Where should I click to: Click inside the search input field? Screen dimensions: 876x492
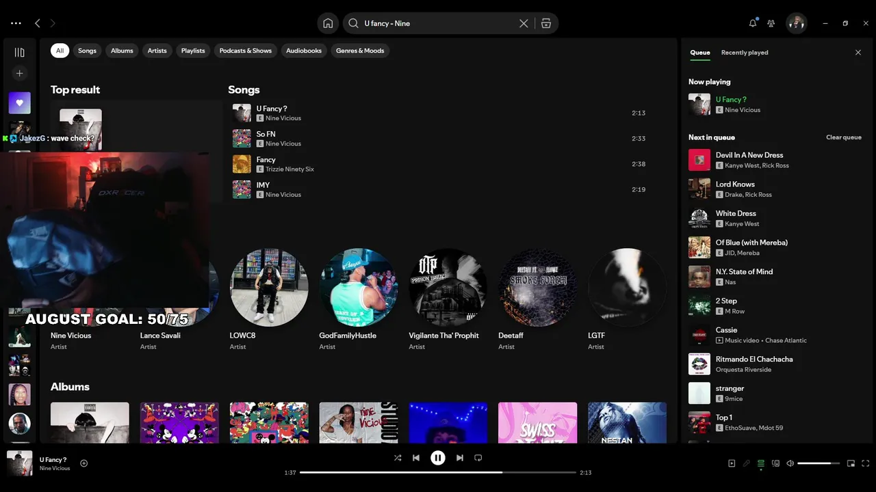(x=438, y=23)
